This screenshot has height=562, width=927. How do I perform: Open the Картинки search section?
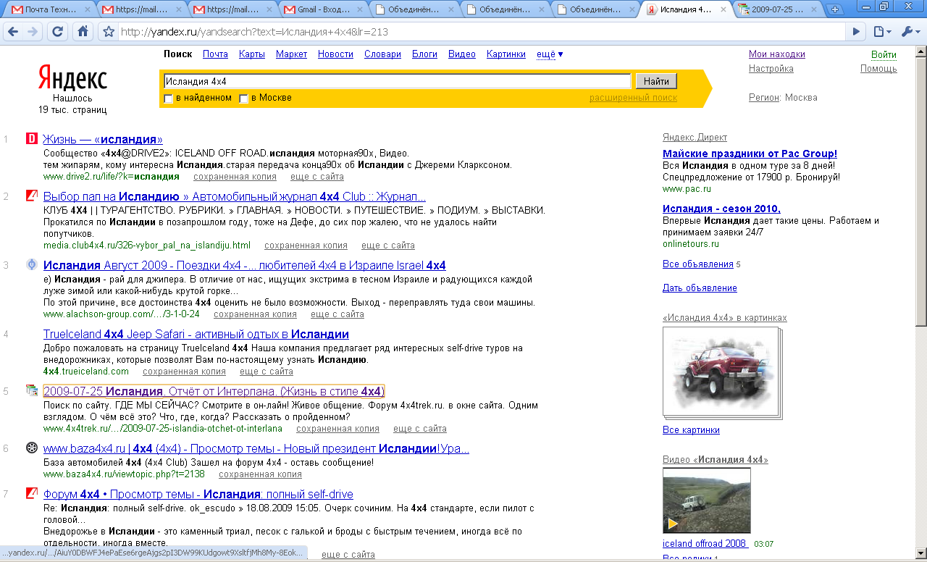click(x=506, y=54)
